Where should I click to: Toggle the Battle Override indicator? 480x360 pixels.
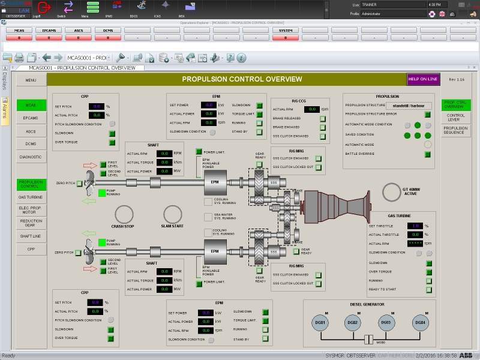[428, 154]
